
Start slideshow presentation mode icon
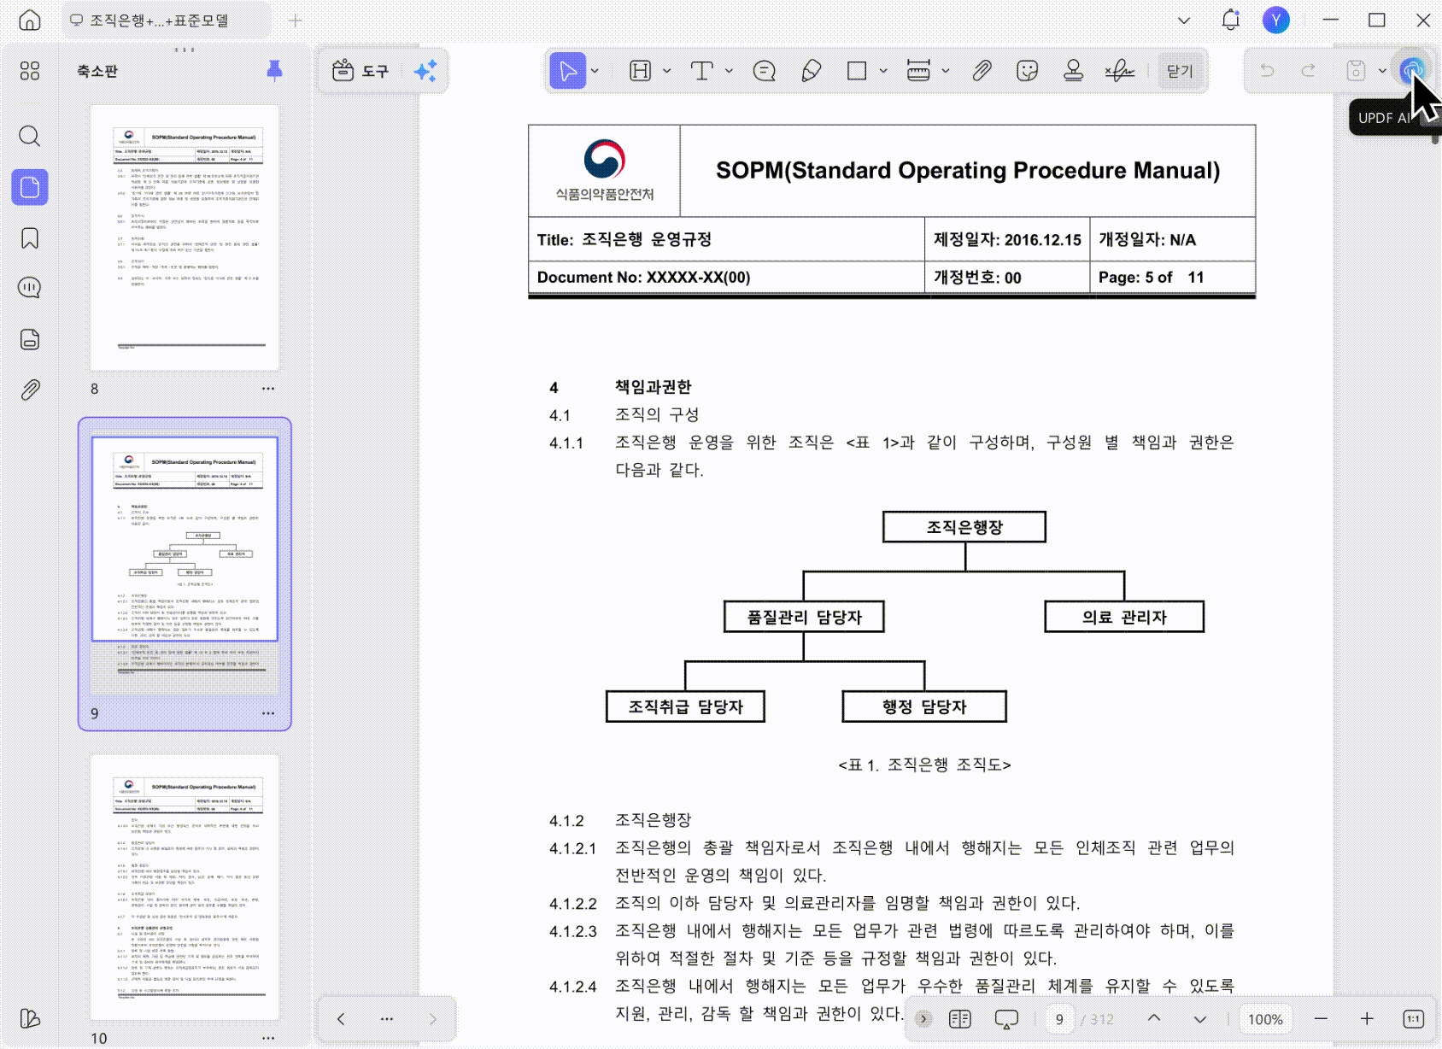(1006, 1019)
